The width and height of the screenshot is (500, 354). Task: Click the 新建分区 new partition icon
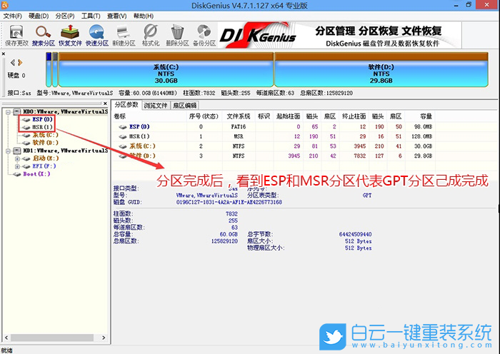coord(124,36)
